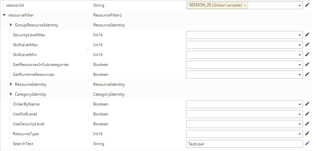Expand the CategoryIdentity node
316x151 pixels.
[11, 94]
